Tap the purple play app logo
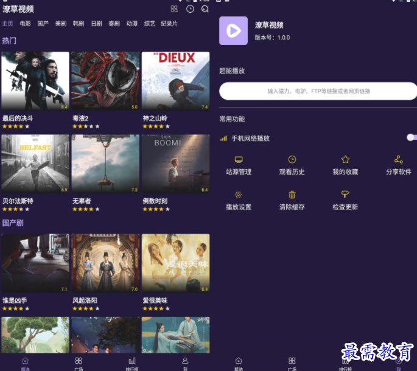The height and width of the screenshot is (371, 417). tap(233, 30)
